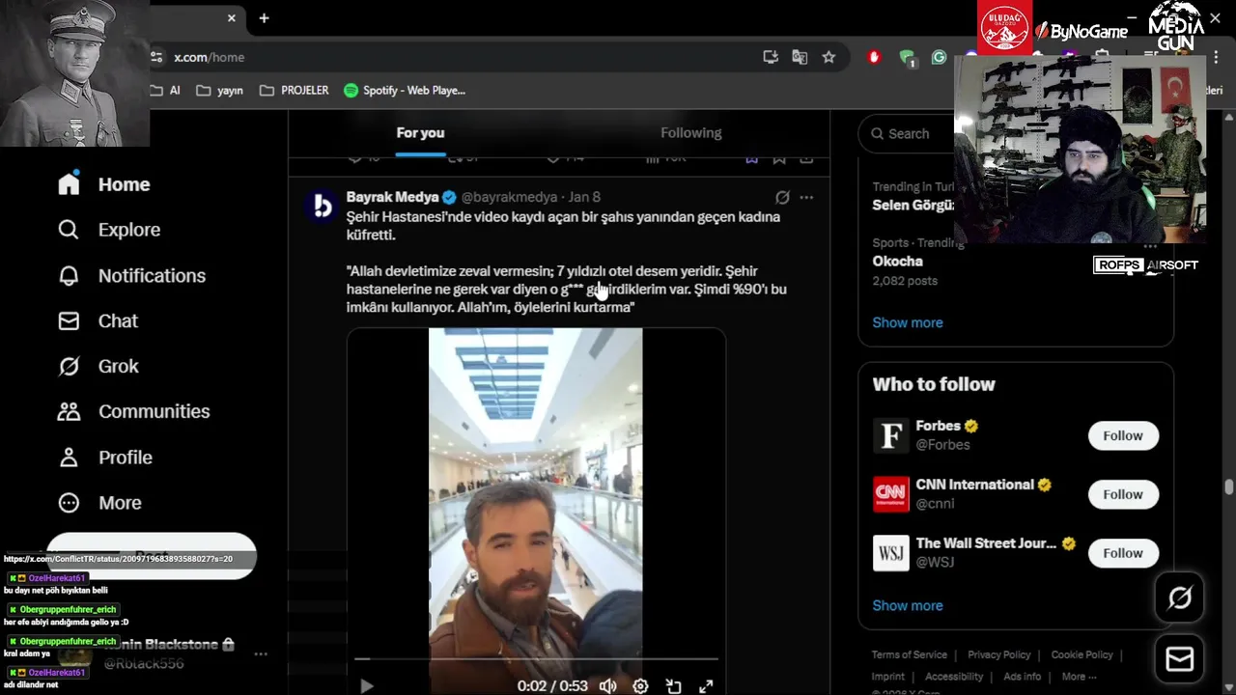Open the Ads info footer link
The width and height of the screenshot is (1236, 695).
pyautogui.click(x=1022, y=677)
